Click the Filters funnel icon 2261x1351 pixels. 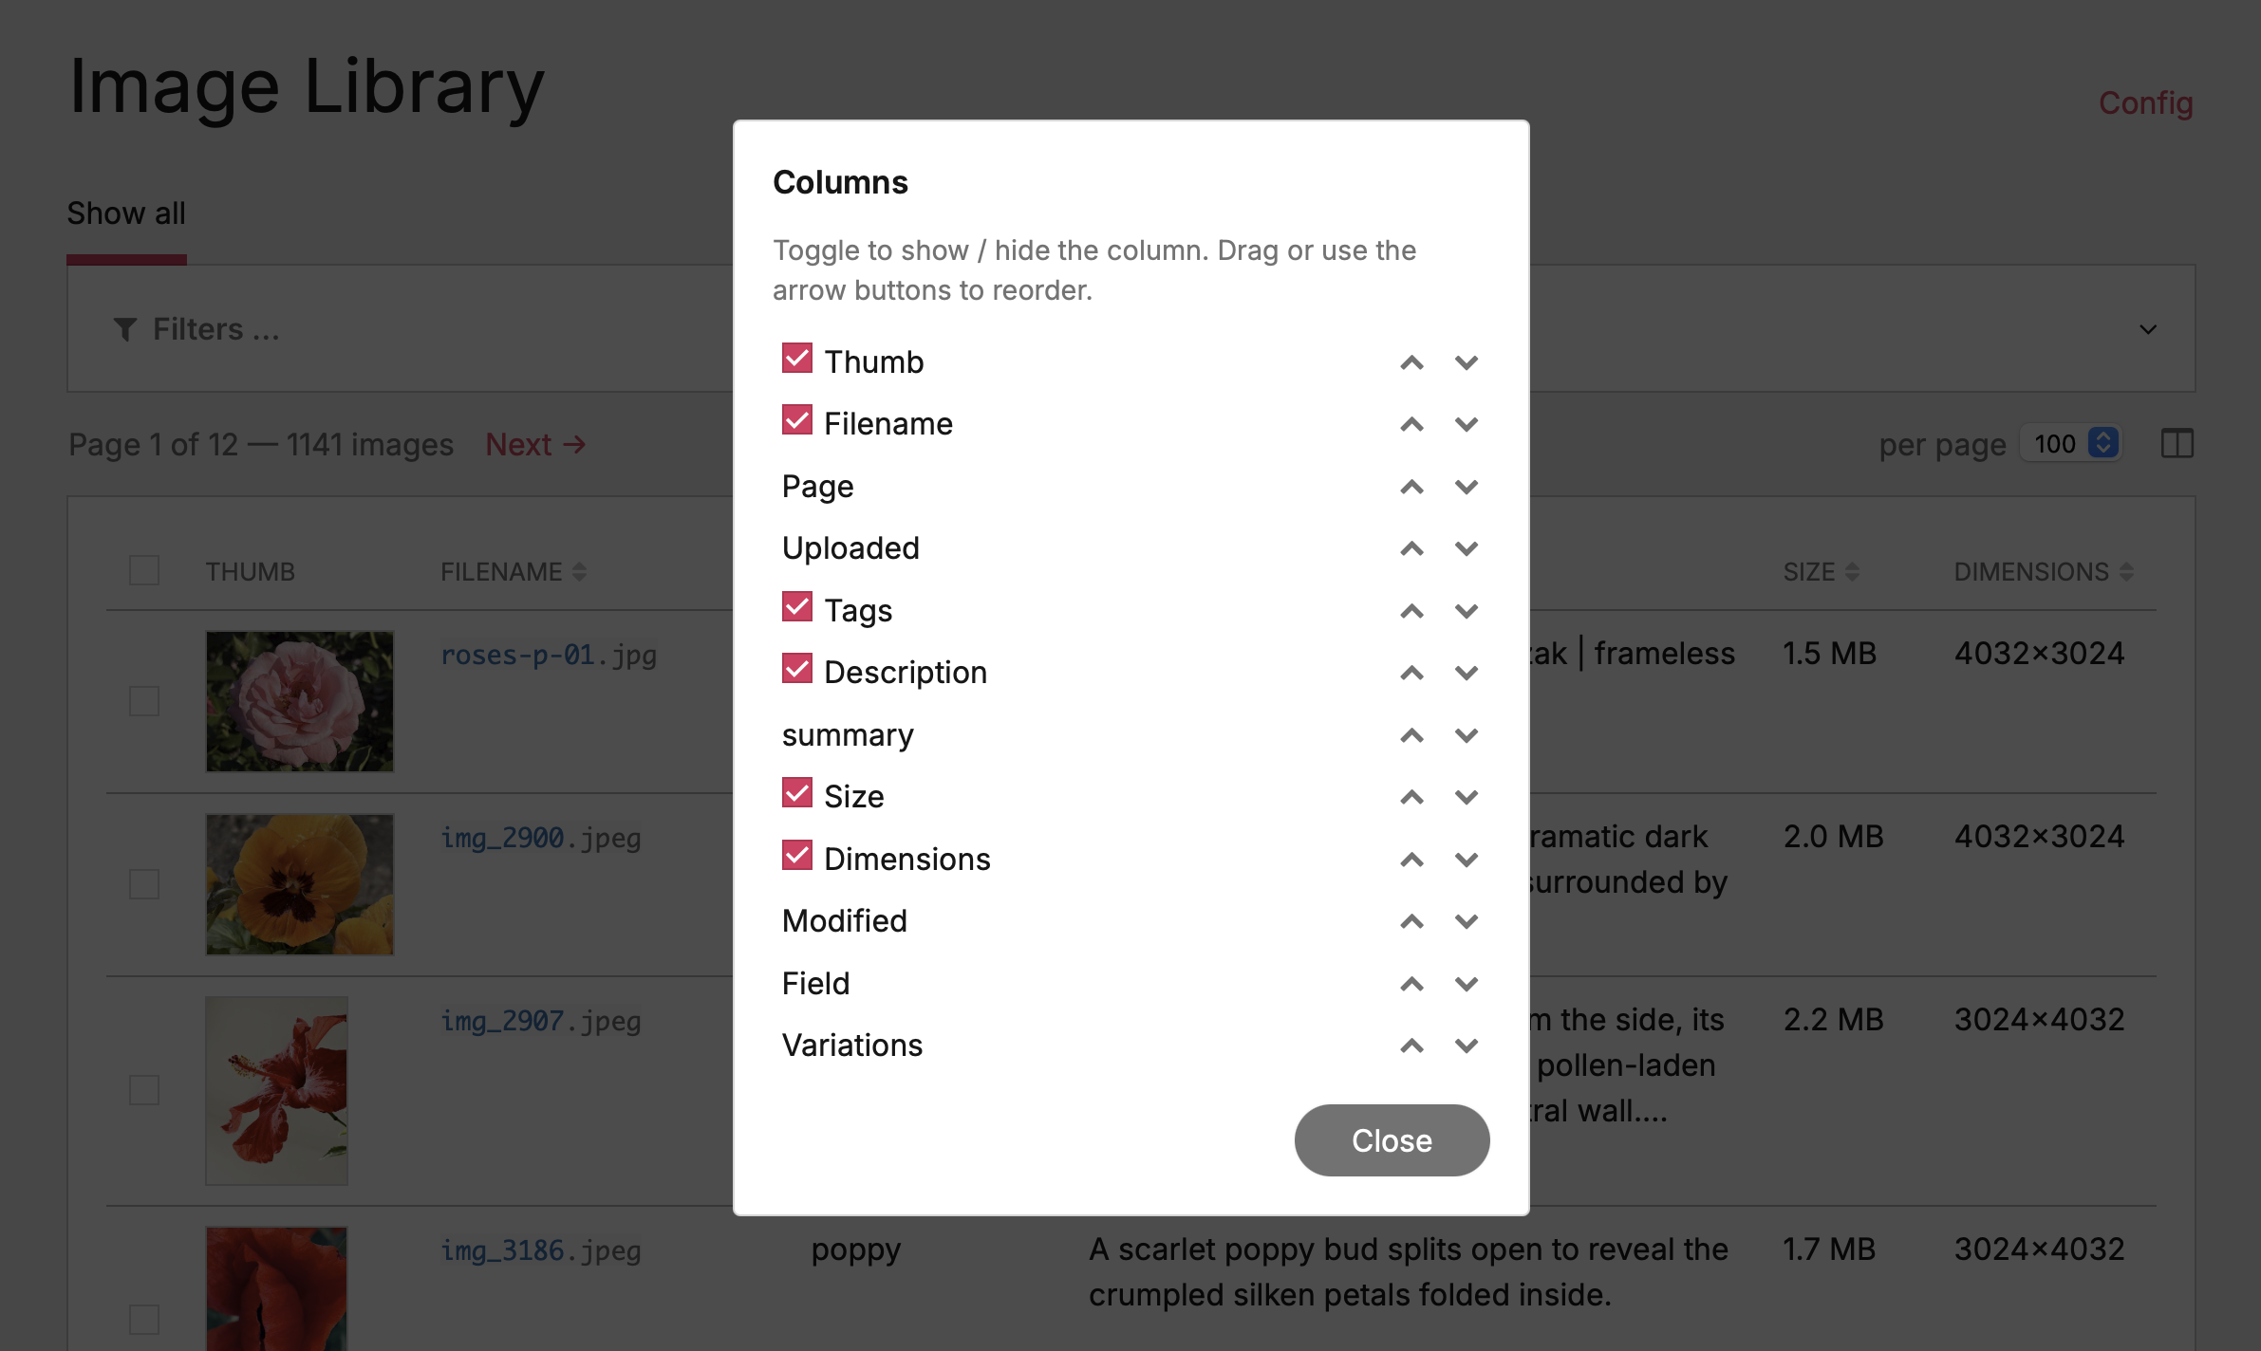[x=124, y=329]
